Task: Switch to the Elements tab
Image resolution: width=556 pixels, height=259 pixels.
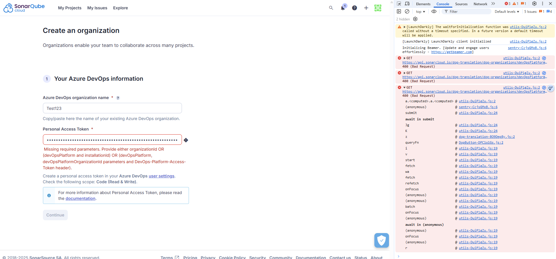Action: (423, 4)
